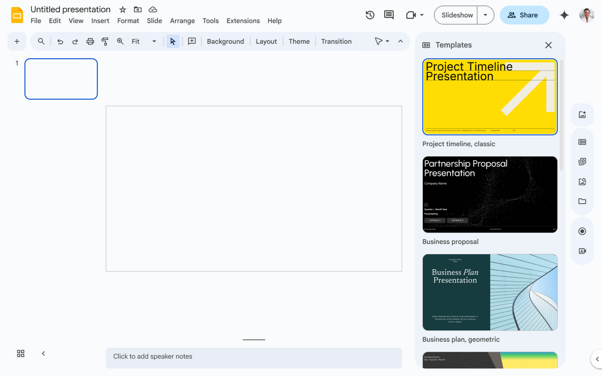Check cloud document status icon

pos(152,9)
